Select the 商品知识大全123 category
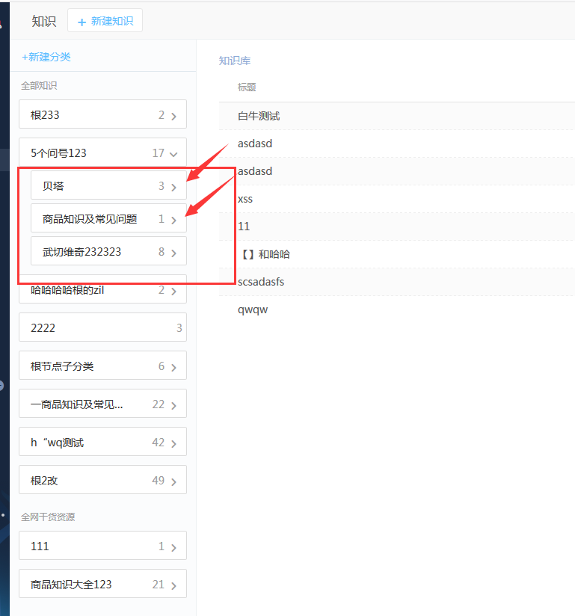 [102, 585]
